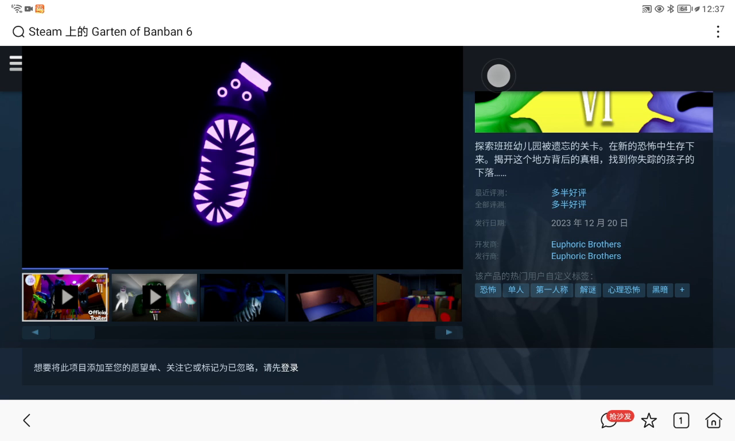Tap the floating gray circle button
The image size is (735, 441).
pyautogui.click(x=498, y=76)
